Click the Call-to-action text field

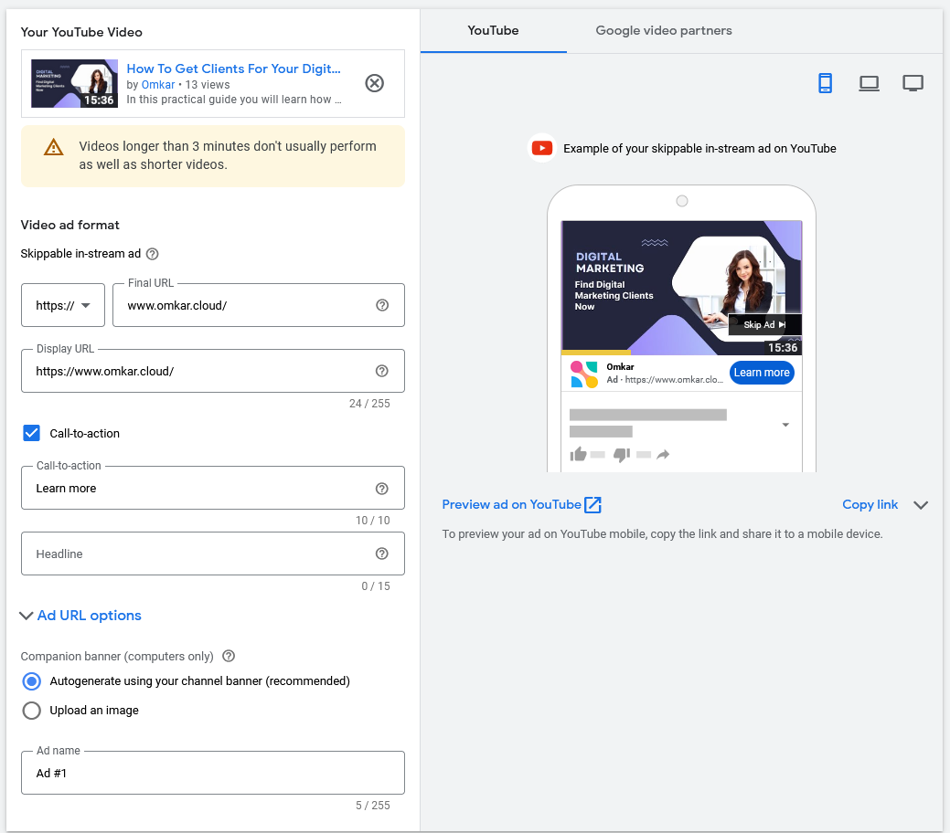213,488
